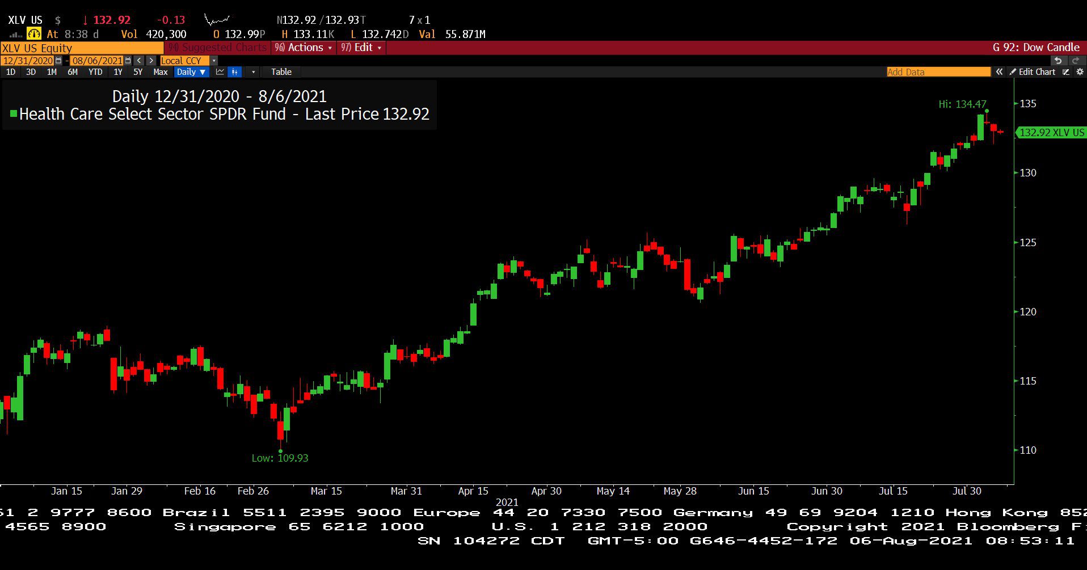The width and height of the screenshot is (1087, 570).
Task: Click the signal bars icon near At
Action: [16, 35]
